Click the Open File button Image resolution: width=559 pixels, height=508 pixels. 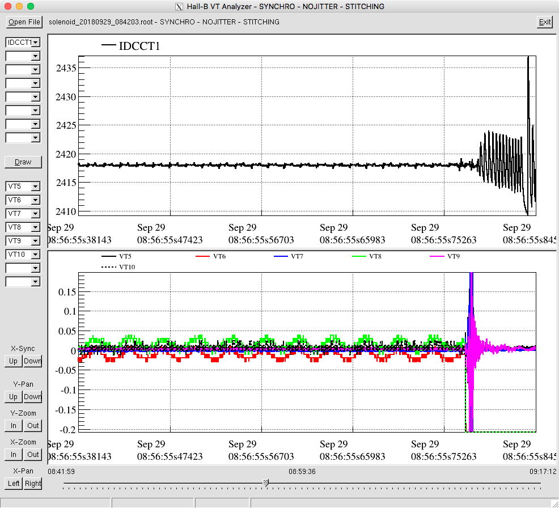pos(24,22)
